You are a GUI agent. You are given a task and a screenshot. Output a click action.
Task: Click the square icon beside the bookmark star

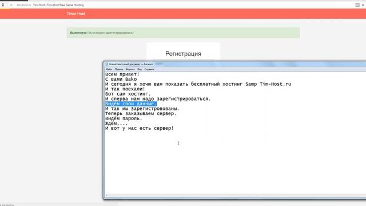[357, 5]
